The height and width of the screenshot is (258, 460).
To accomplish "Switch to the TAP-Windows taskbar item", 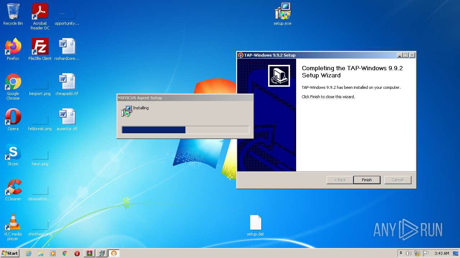I will [x=114, y=253].
